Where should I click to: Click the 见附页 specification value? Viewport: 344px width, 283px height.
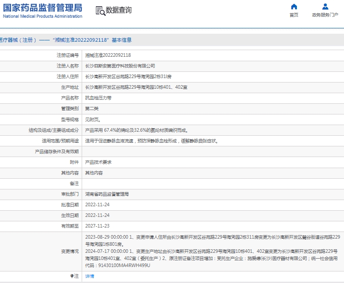(x=93, y=120)
